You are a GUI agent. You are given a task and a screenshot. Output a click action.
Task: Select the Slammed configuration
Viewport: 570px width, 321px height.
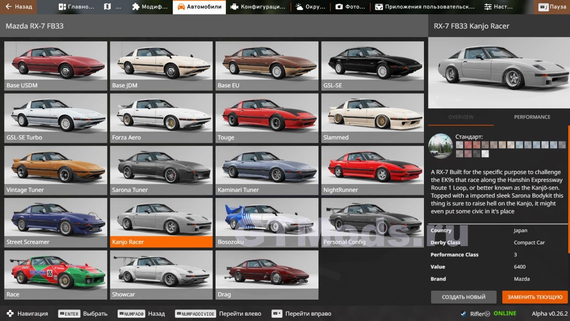[x=372, y=118]
